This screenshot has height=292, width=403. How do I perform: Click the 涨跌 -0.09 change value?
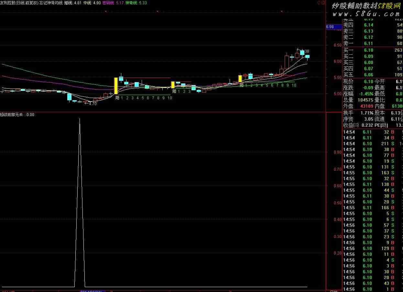(x=367, y=88)
